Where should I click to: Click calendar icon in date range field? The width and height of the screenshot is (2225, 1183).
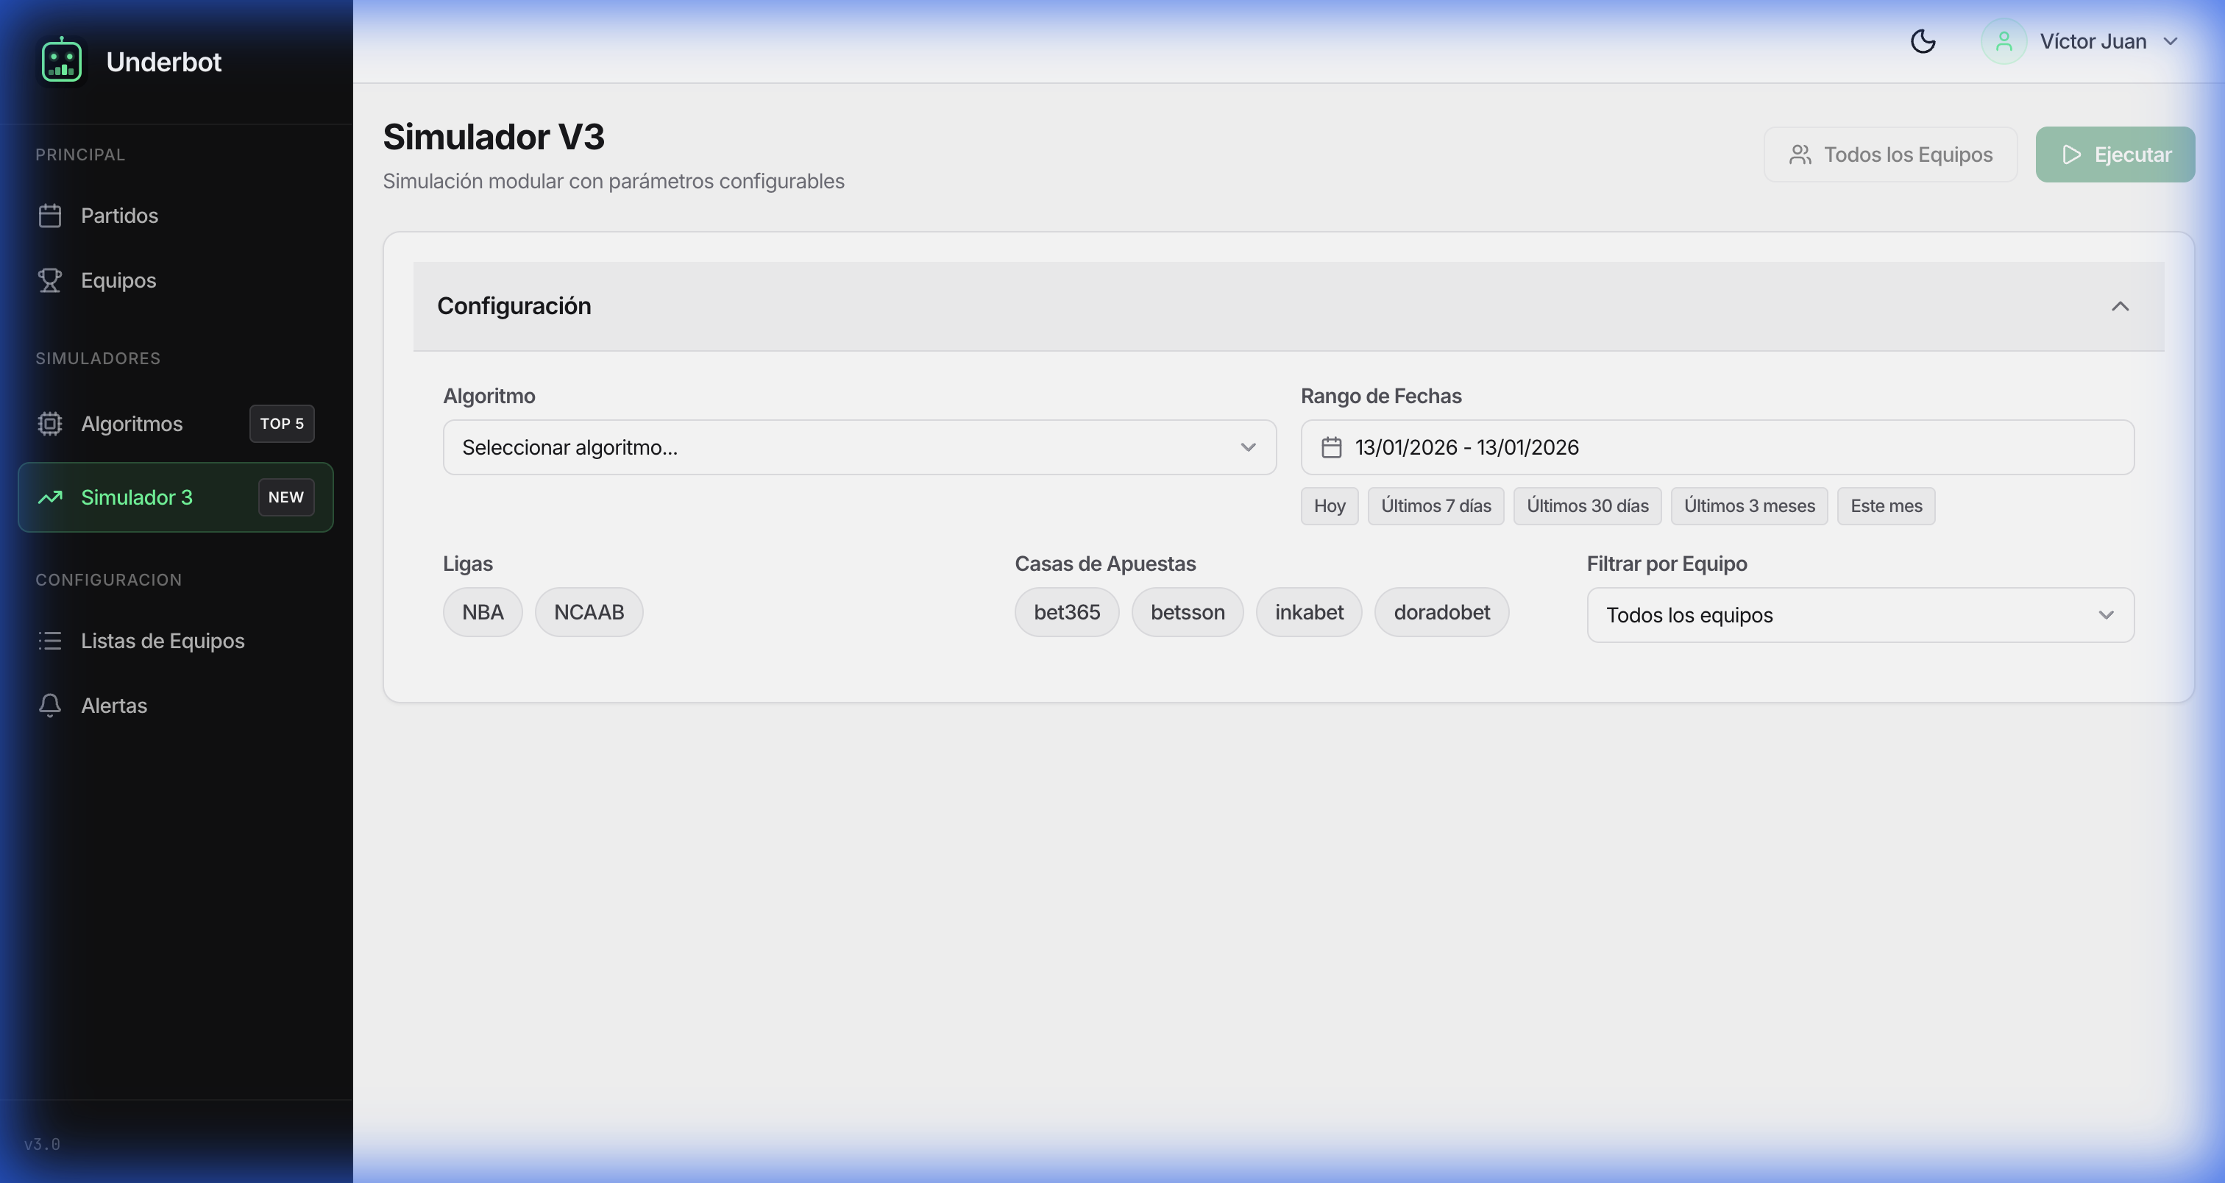1331,447
